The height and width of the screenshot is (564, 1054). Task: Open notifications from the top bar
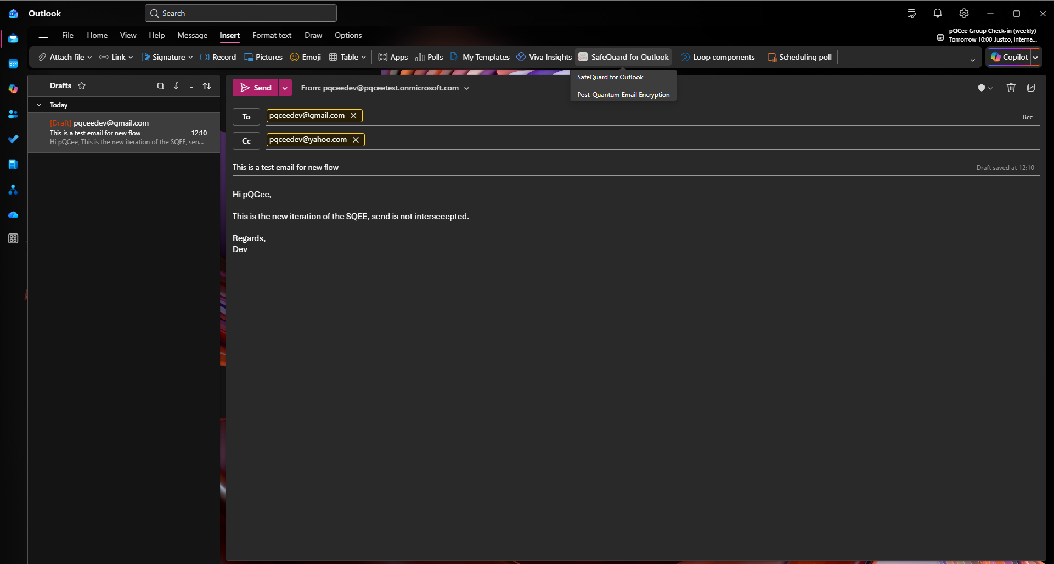click(x=938, y=13)
